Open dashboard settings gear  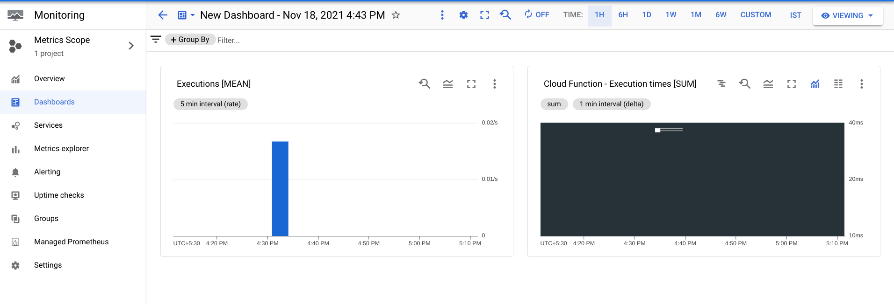pos(463,15)
